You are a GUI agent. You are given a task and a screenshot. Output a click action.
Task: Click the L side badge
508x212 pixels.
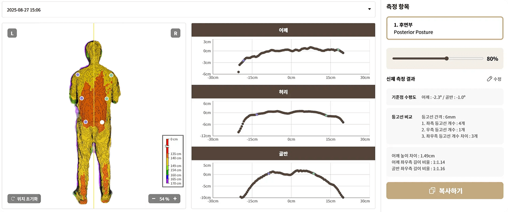tap(12, 33)
